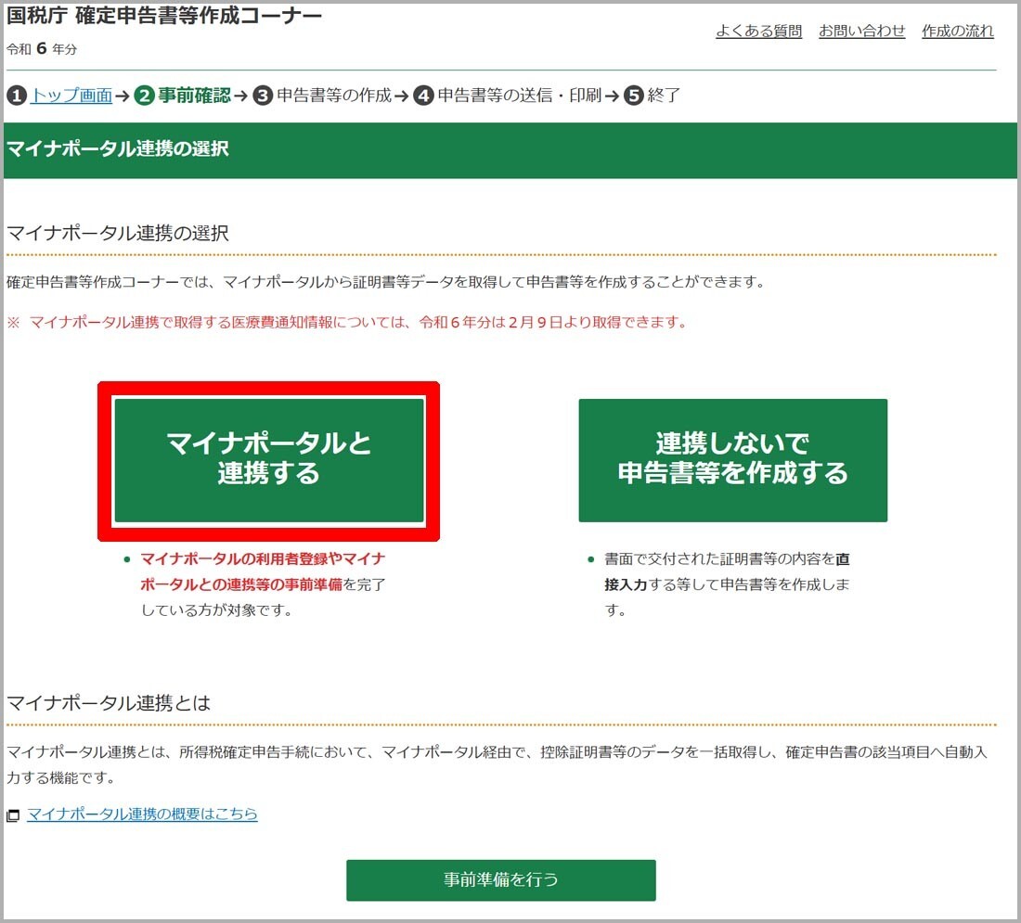Select 終了 step label
Screen dimensions: 1021x923
[664, 95]
